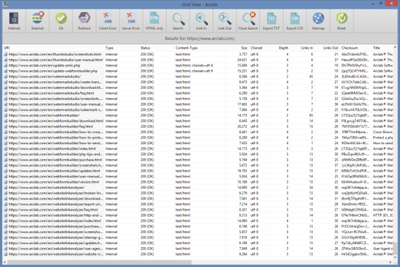
Task: Export the grid as CSV
Action: tap(295, 21)
